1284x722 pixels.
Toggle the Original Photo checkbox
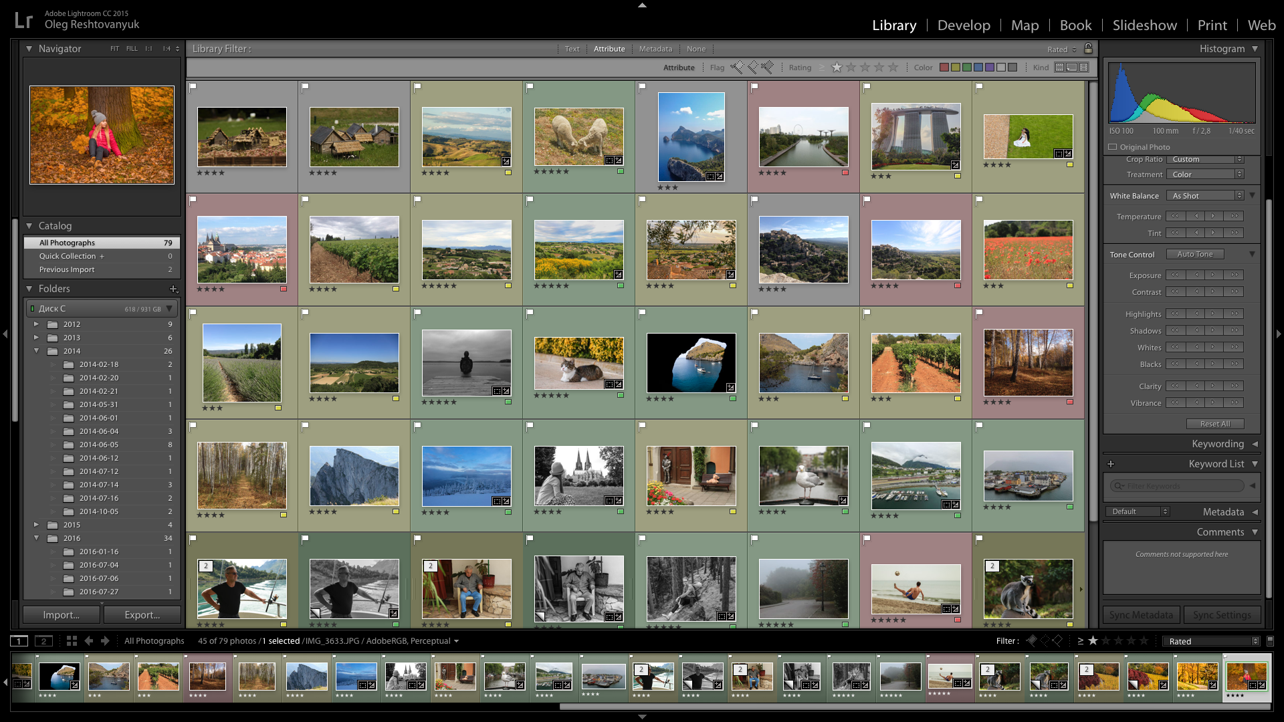click(x=1113, y=147)
